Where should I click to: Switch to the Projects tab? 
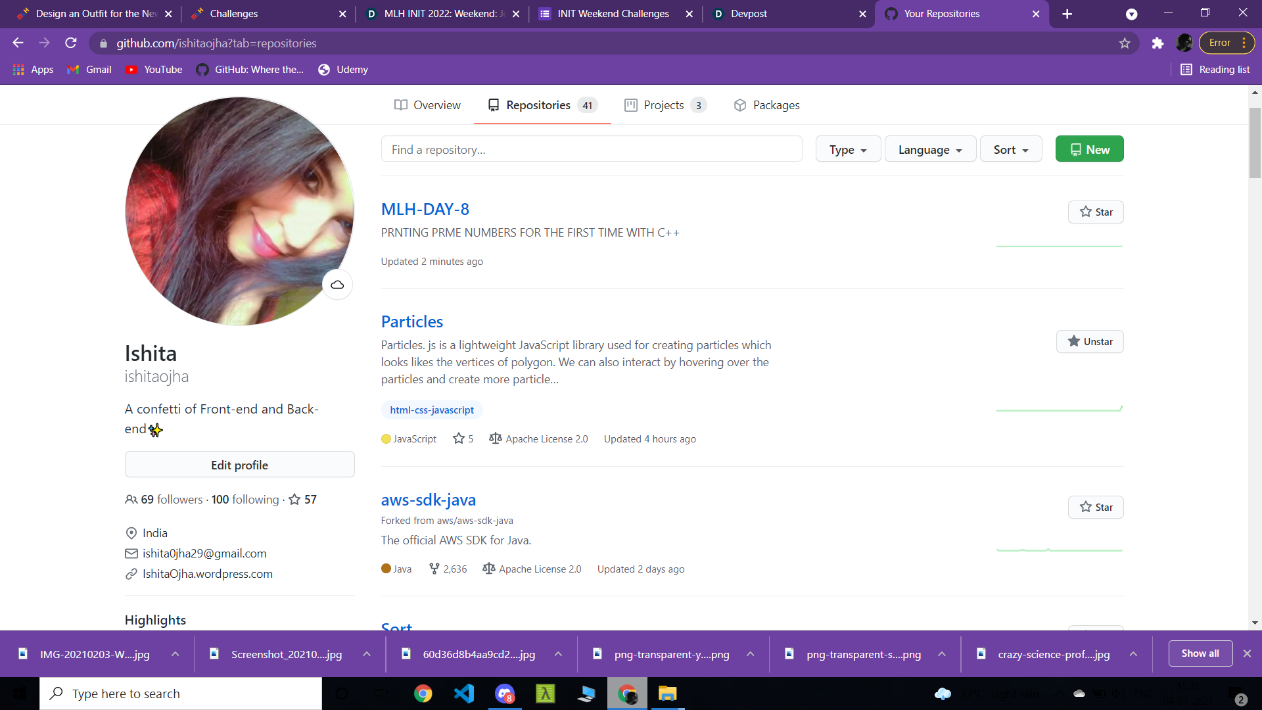coord(665,105)
